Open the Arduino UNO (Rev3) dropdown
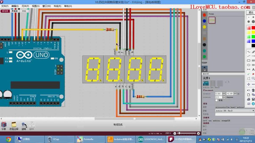The image size is (255, 143). pos(235,111)
